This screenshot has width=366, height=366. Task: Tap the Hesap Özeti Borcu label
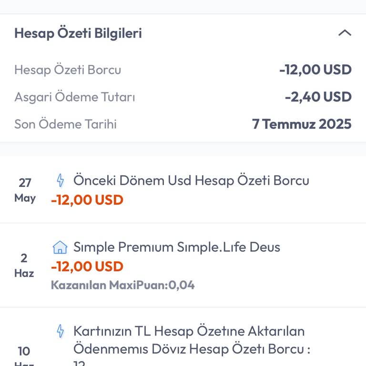(x=68, y=70)
